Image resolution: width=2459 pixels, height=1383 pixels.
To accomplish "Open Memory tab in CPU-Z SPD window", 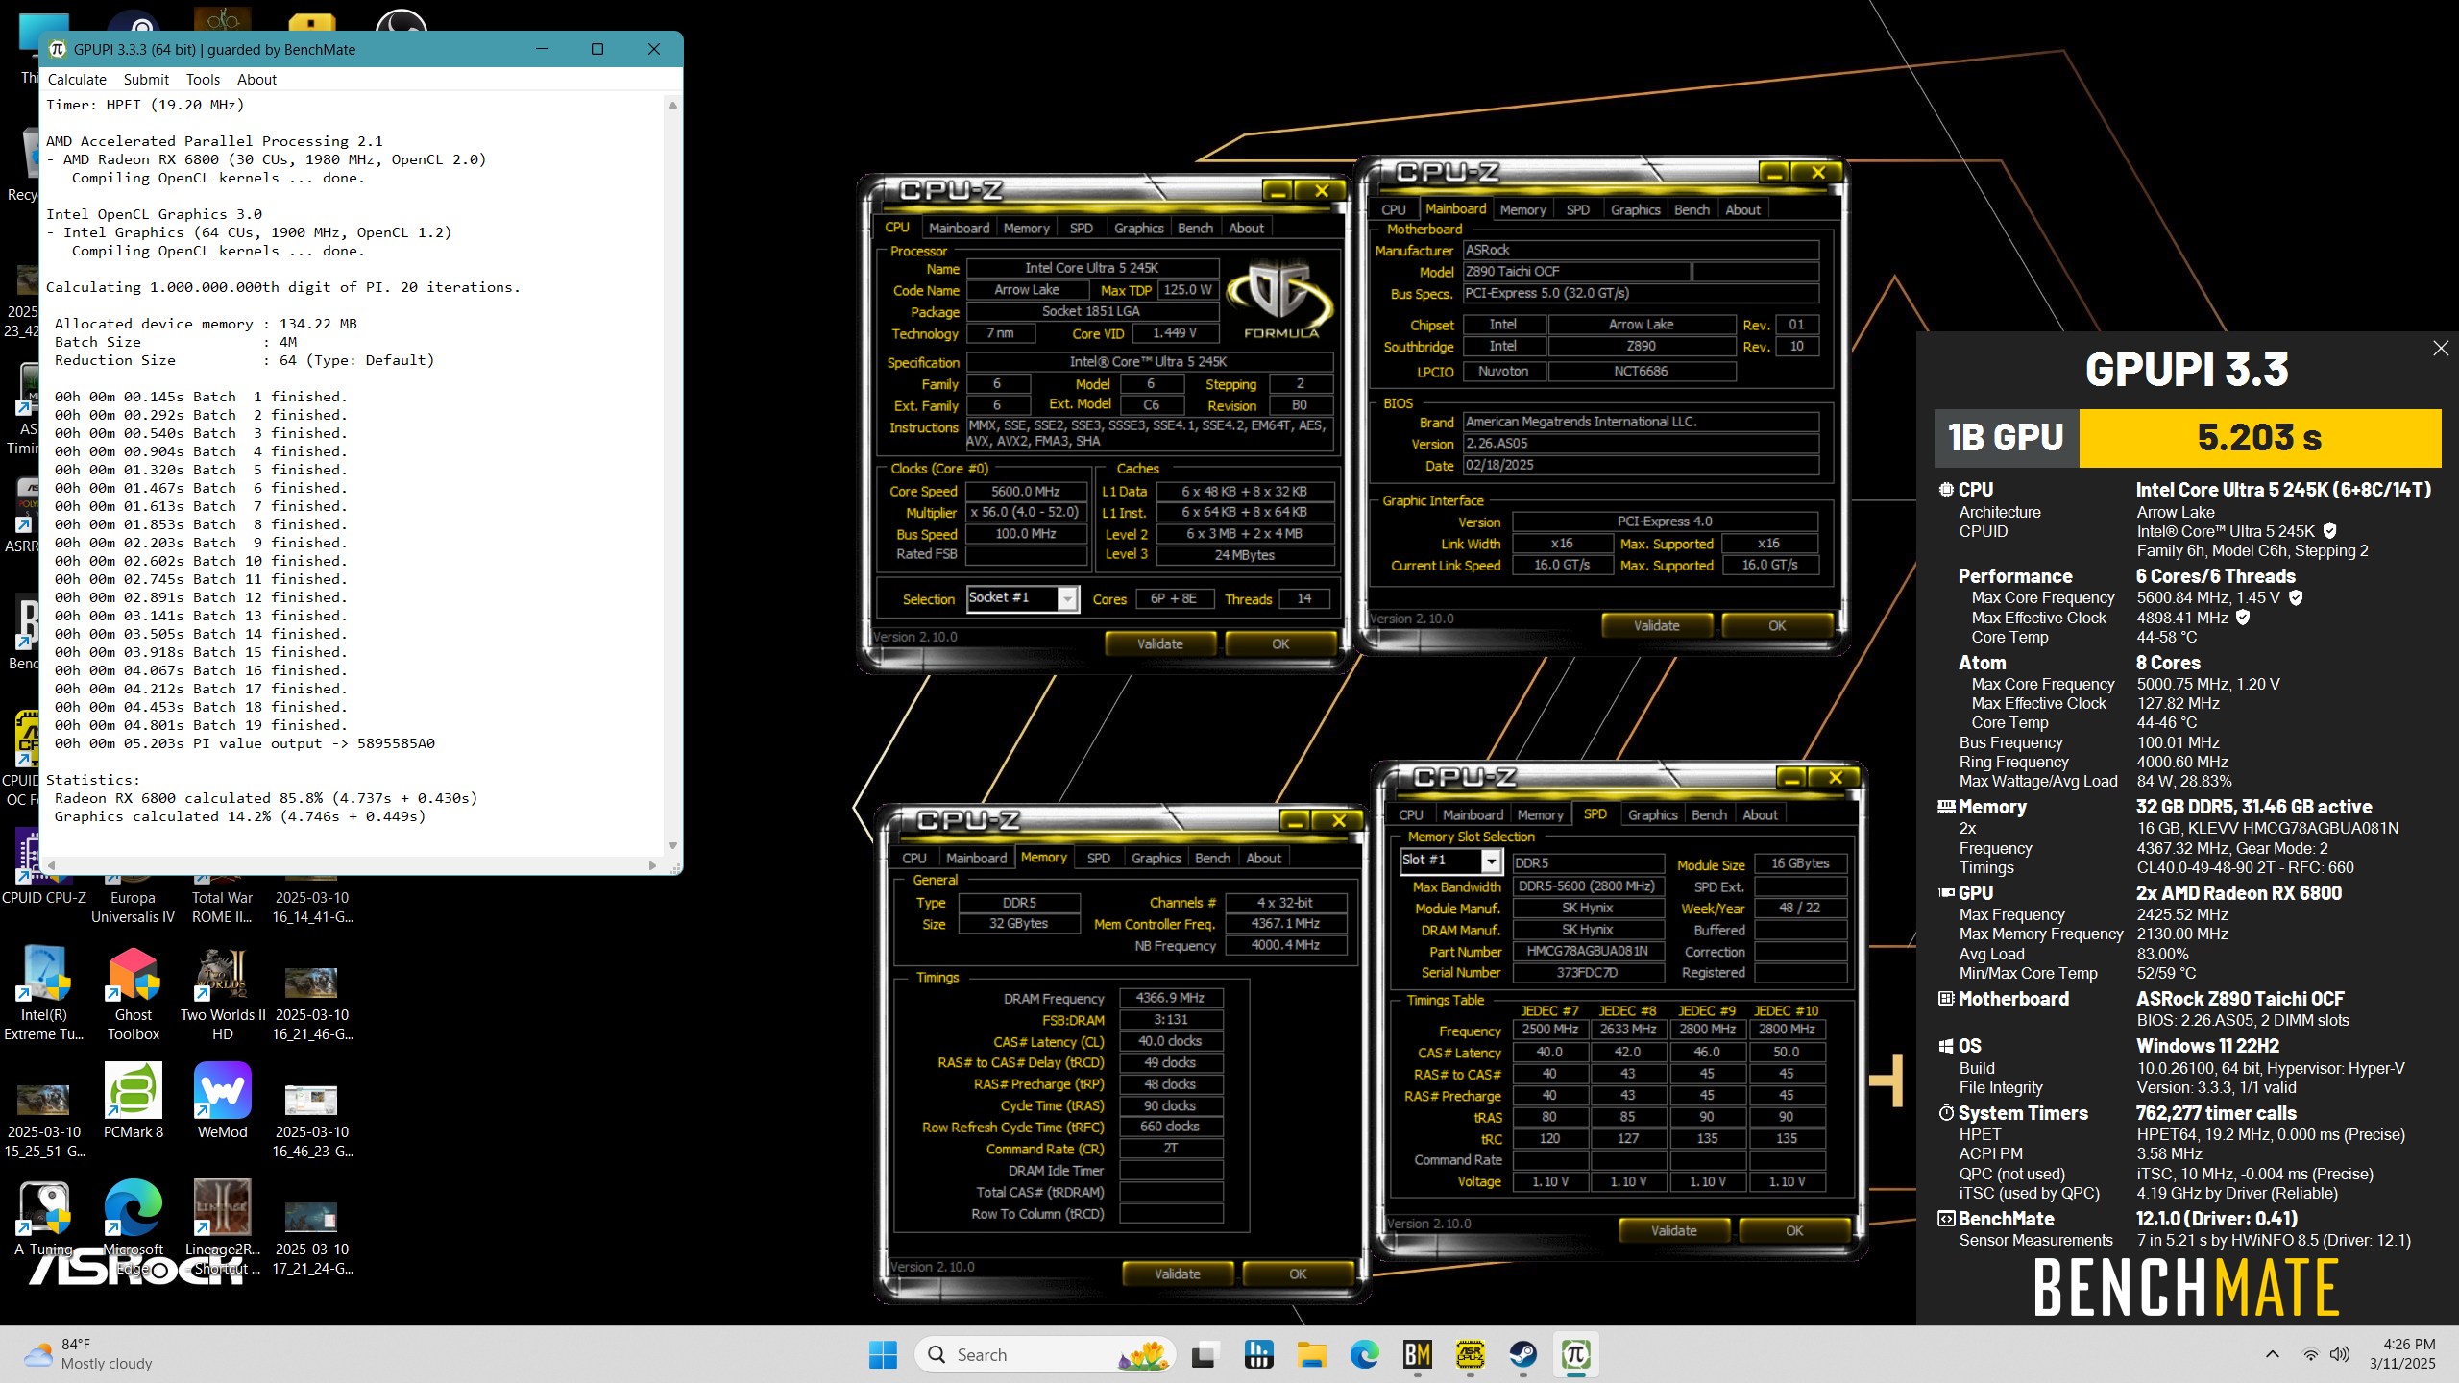I will (x=1540, y=814).
